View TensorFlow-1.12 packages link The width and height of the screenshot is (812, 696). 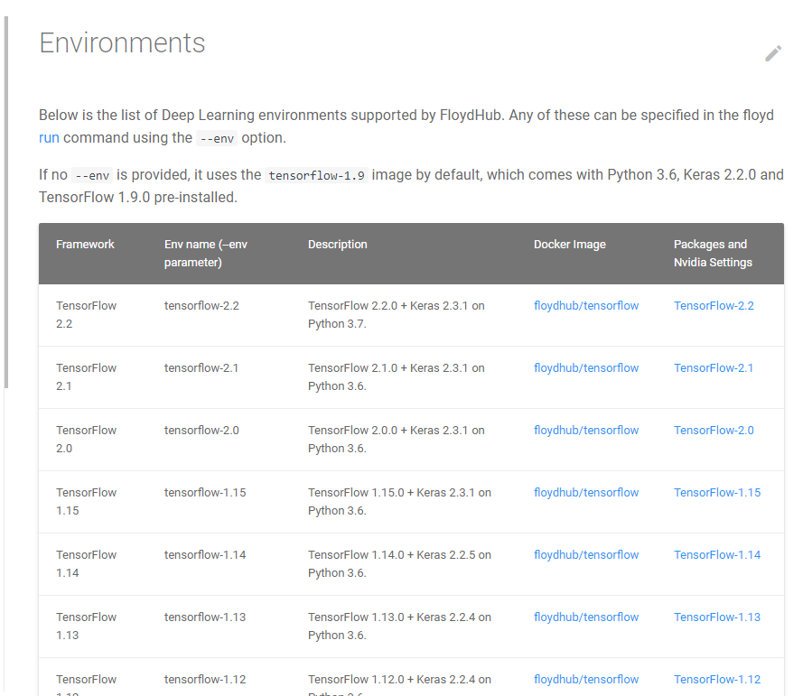[717, 680]
